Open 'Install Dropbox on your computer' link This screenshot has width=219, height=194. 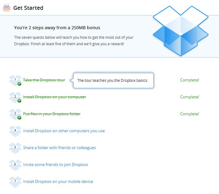[x=55, y=97]
